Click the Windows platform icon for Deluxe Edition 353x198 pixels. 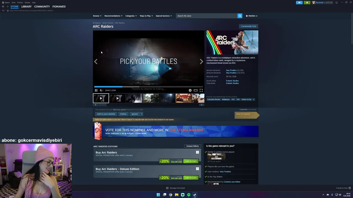click(197, 169)
